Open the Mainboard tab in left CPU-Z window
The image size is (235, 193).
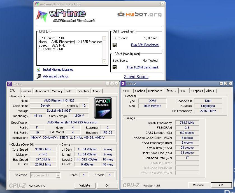[x=41, y=91]
